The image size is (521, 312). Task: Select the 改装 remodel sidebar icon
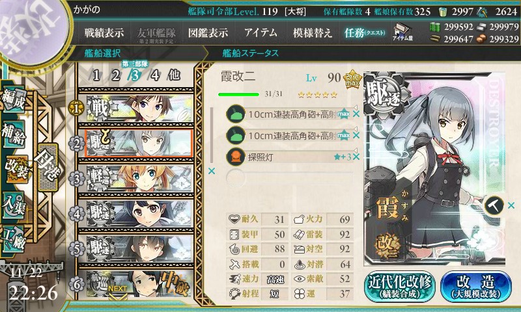(x=16, y=169)
